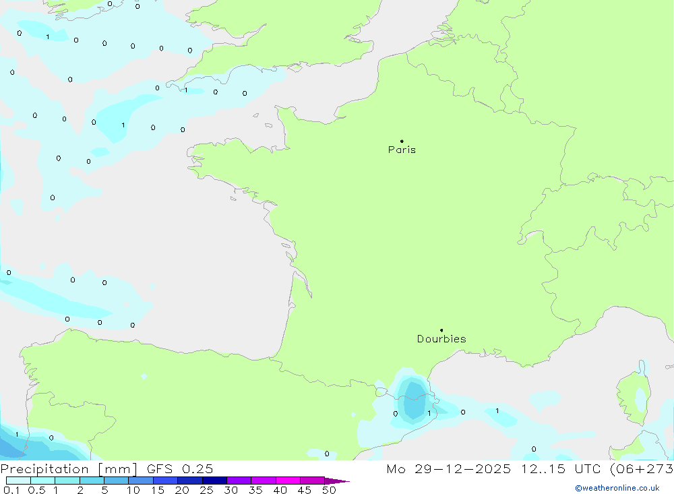Viewport: 674px width, 494px height.
Task: Click the over-50 arrow tip of legend
Action: [337, 481]
